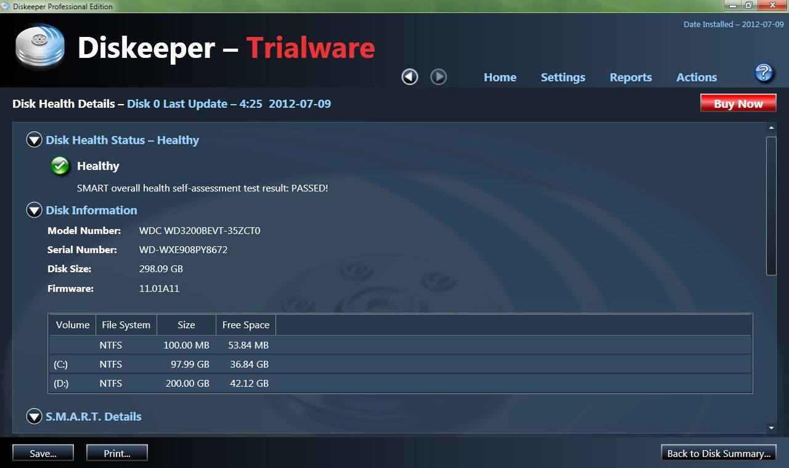Click the scrollbar down arrow
The image size is (789, 468).
pyautogui.click(x=771, y=428)
